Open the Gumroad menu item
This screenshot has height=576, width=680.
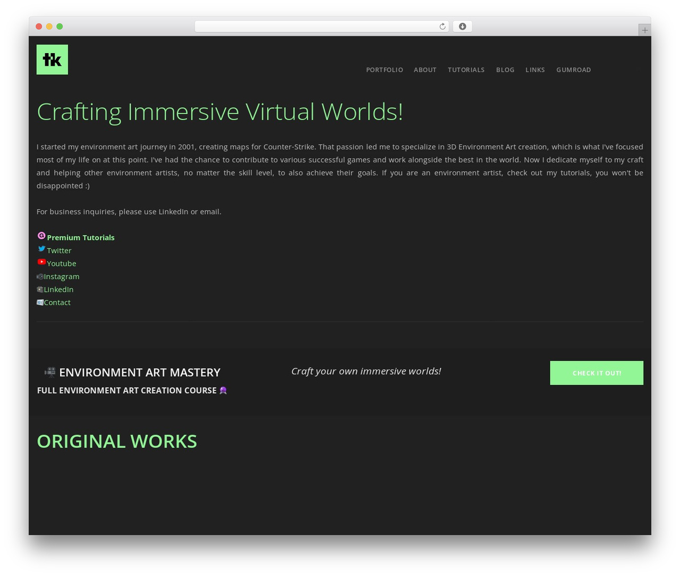(574, 70)
